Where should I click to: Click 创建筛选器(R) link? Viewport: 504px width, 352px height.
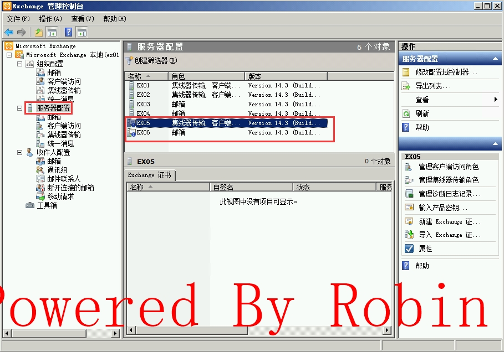tap(156, 60)
